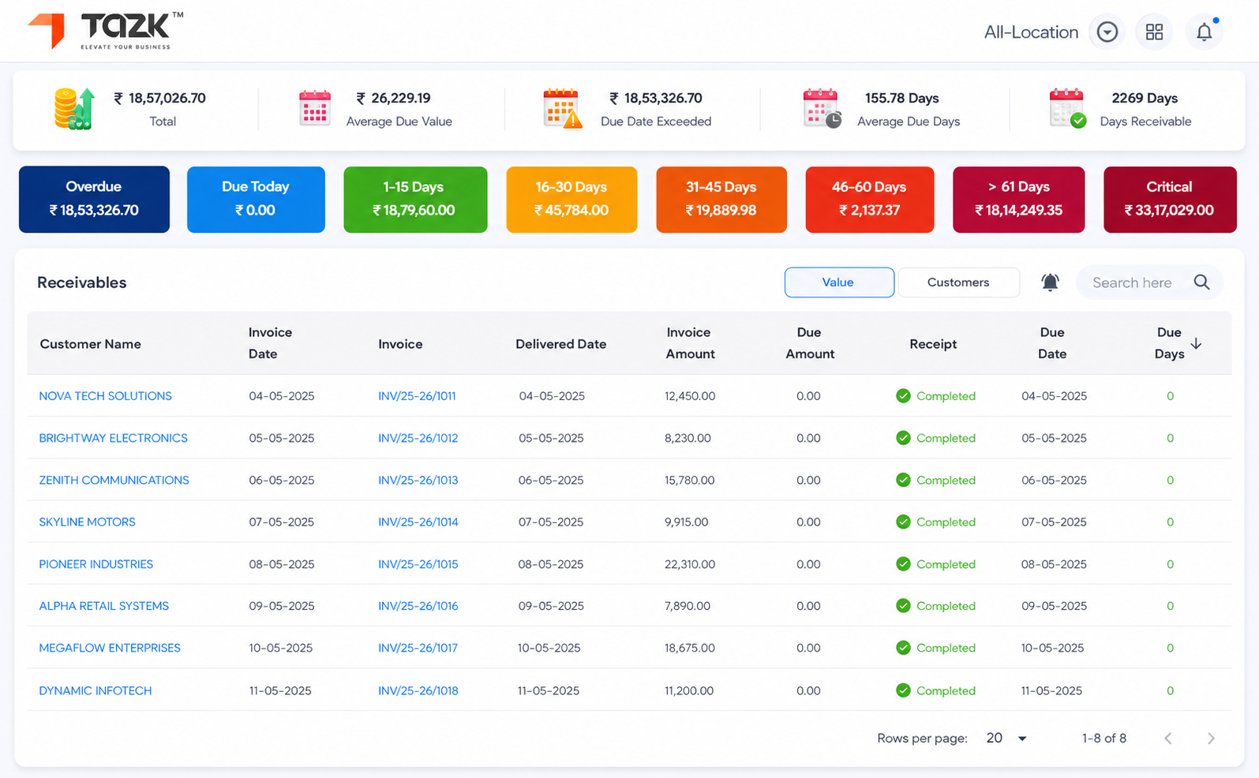This screenshot has height=778, width=1259.
Task: Open invoice INV/25-26/1012
Action: tap(418, 438)
